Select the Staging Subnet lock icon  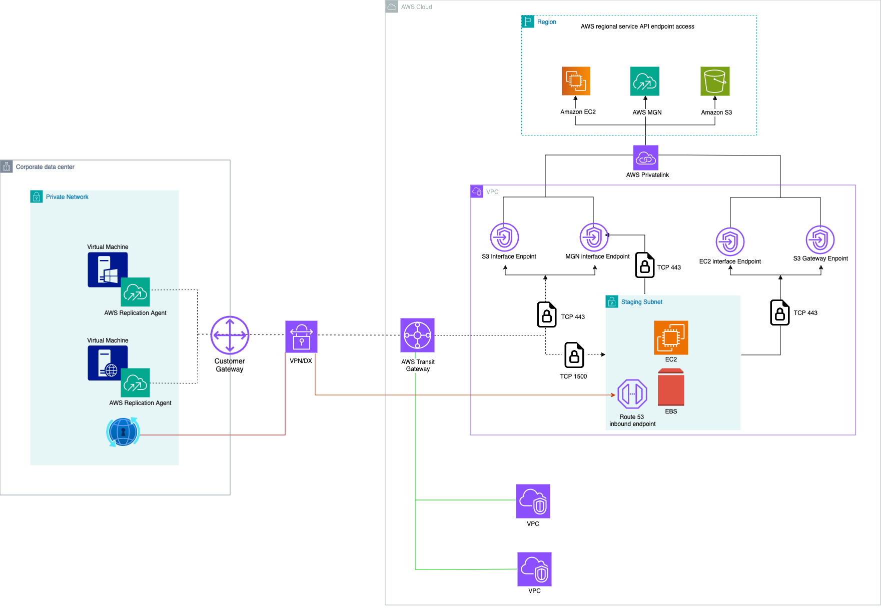pos(612,301)
